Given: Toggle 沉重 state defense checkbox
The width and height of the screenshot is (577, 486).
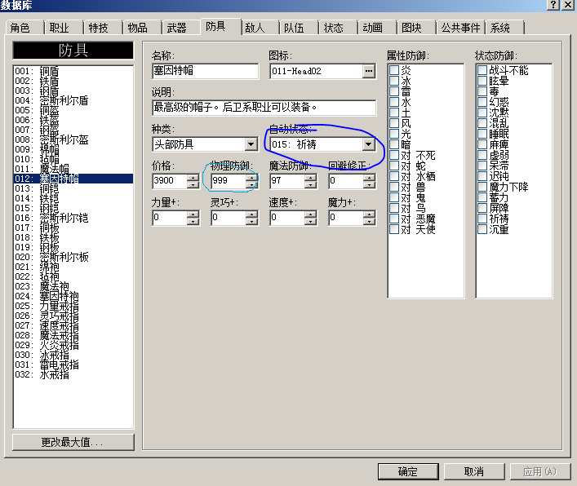Looking at the screenshot, I should point(482,229).
